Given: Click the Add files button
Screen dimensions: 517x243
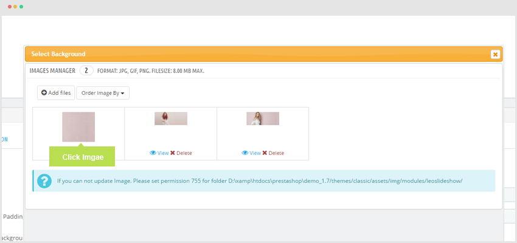Looking at the screenshot, I should point(56,93).
